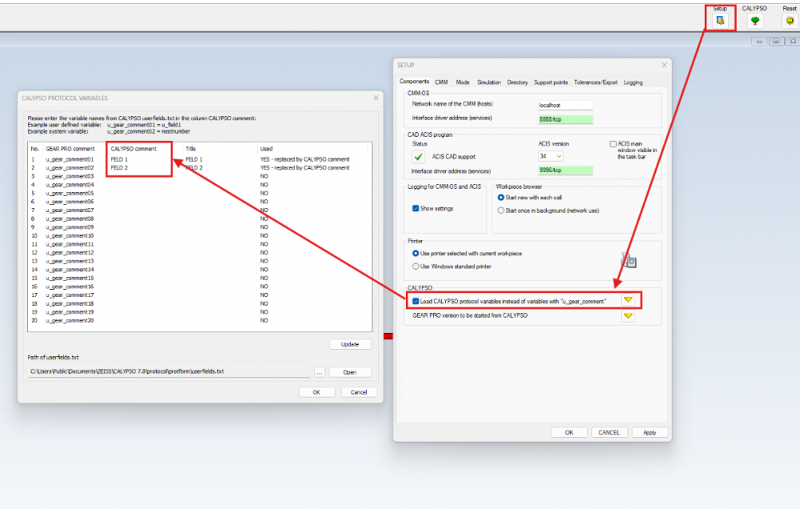Click OK in the SETUP dialog

point(569,432)
